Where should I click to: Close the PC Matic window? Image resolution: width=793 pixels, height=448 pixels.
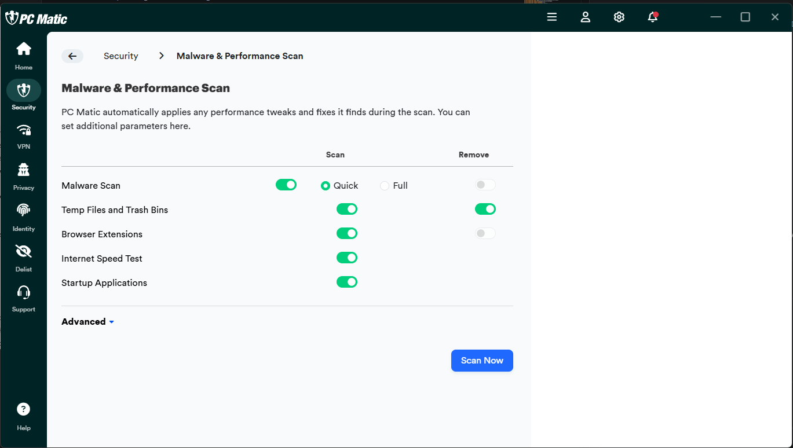(775, 17)
